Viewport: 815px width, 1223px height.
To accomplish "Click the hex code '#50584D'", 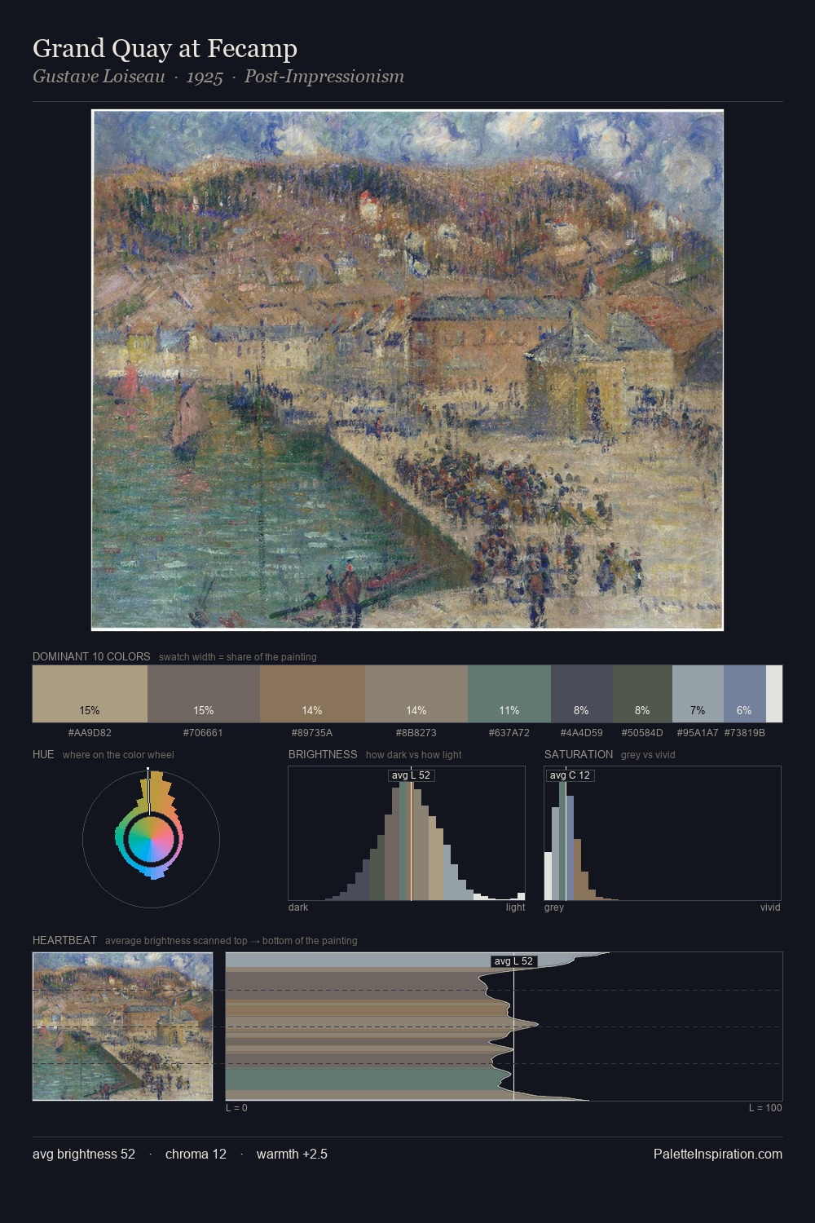I will click(642, 733).
